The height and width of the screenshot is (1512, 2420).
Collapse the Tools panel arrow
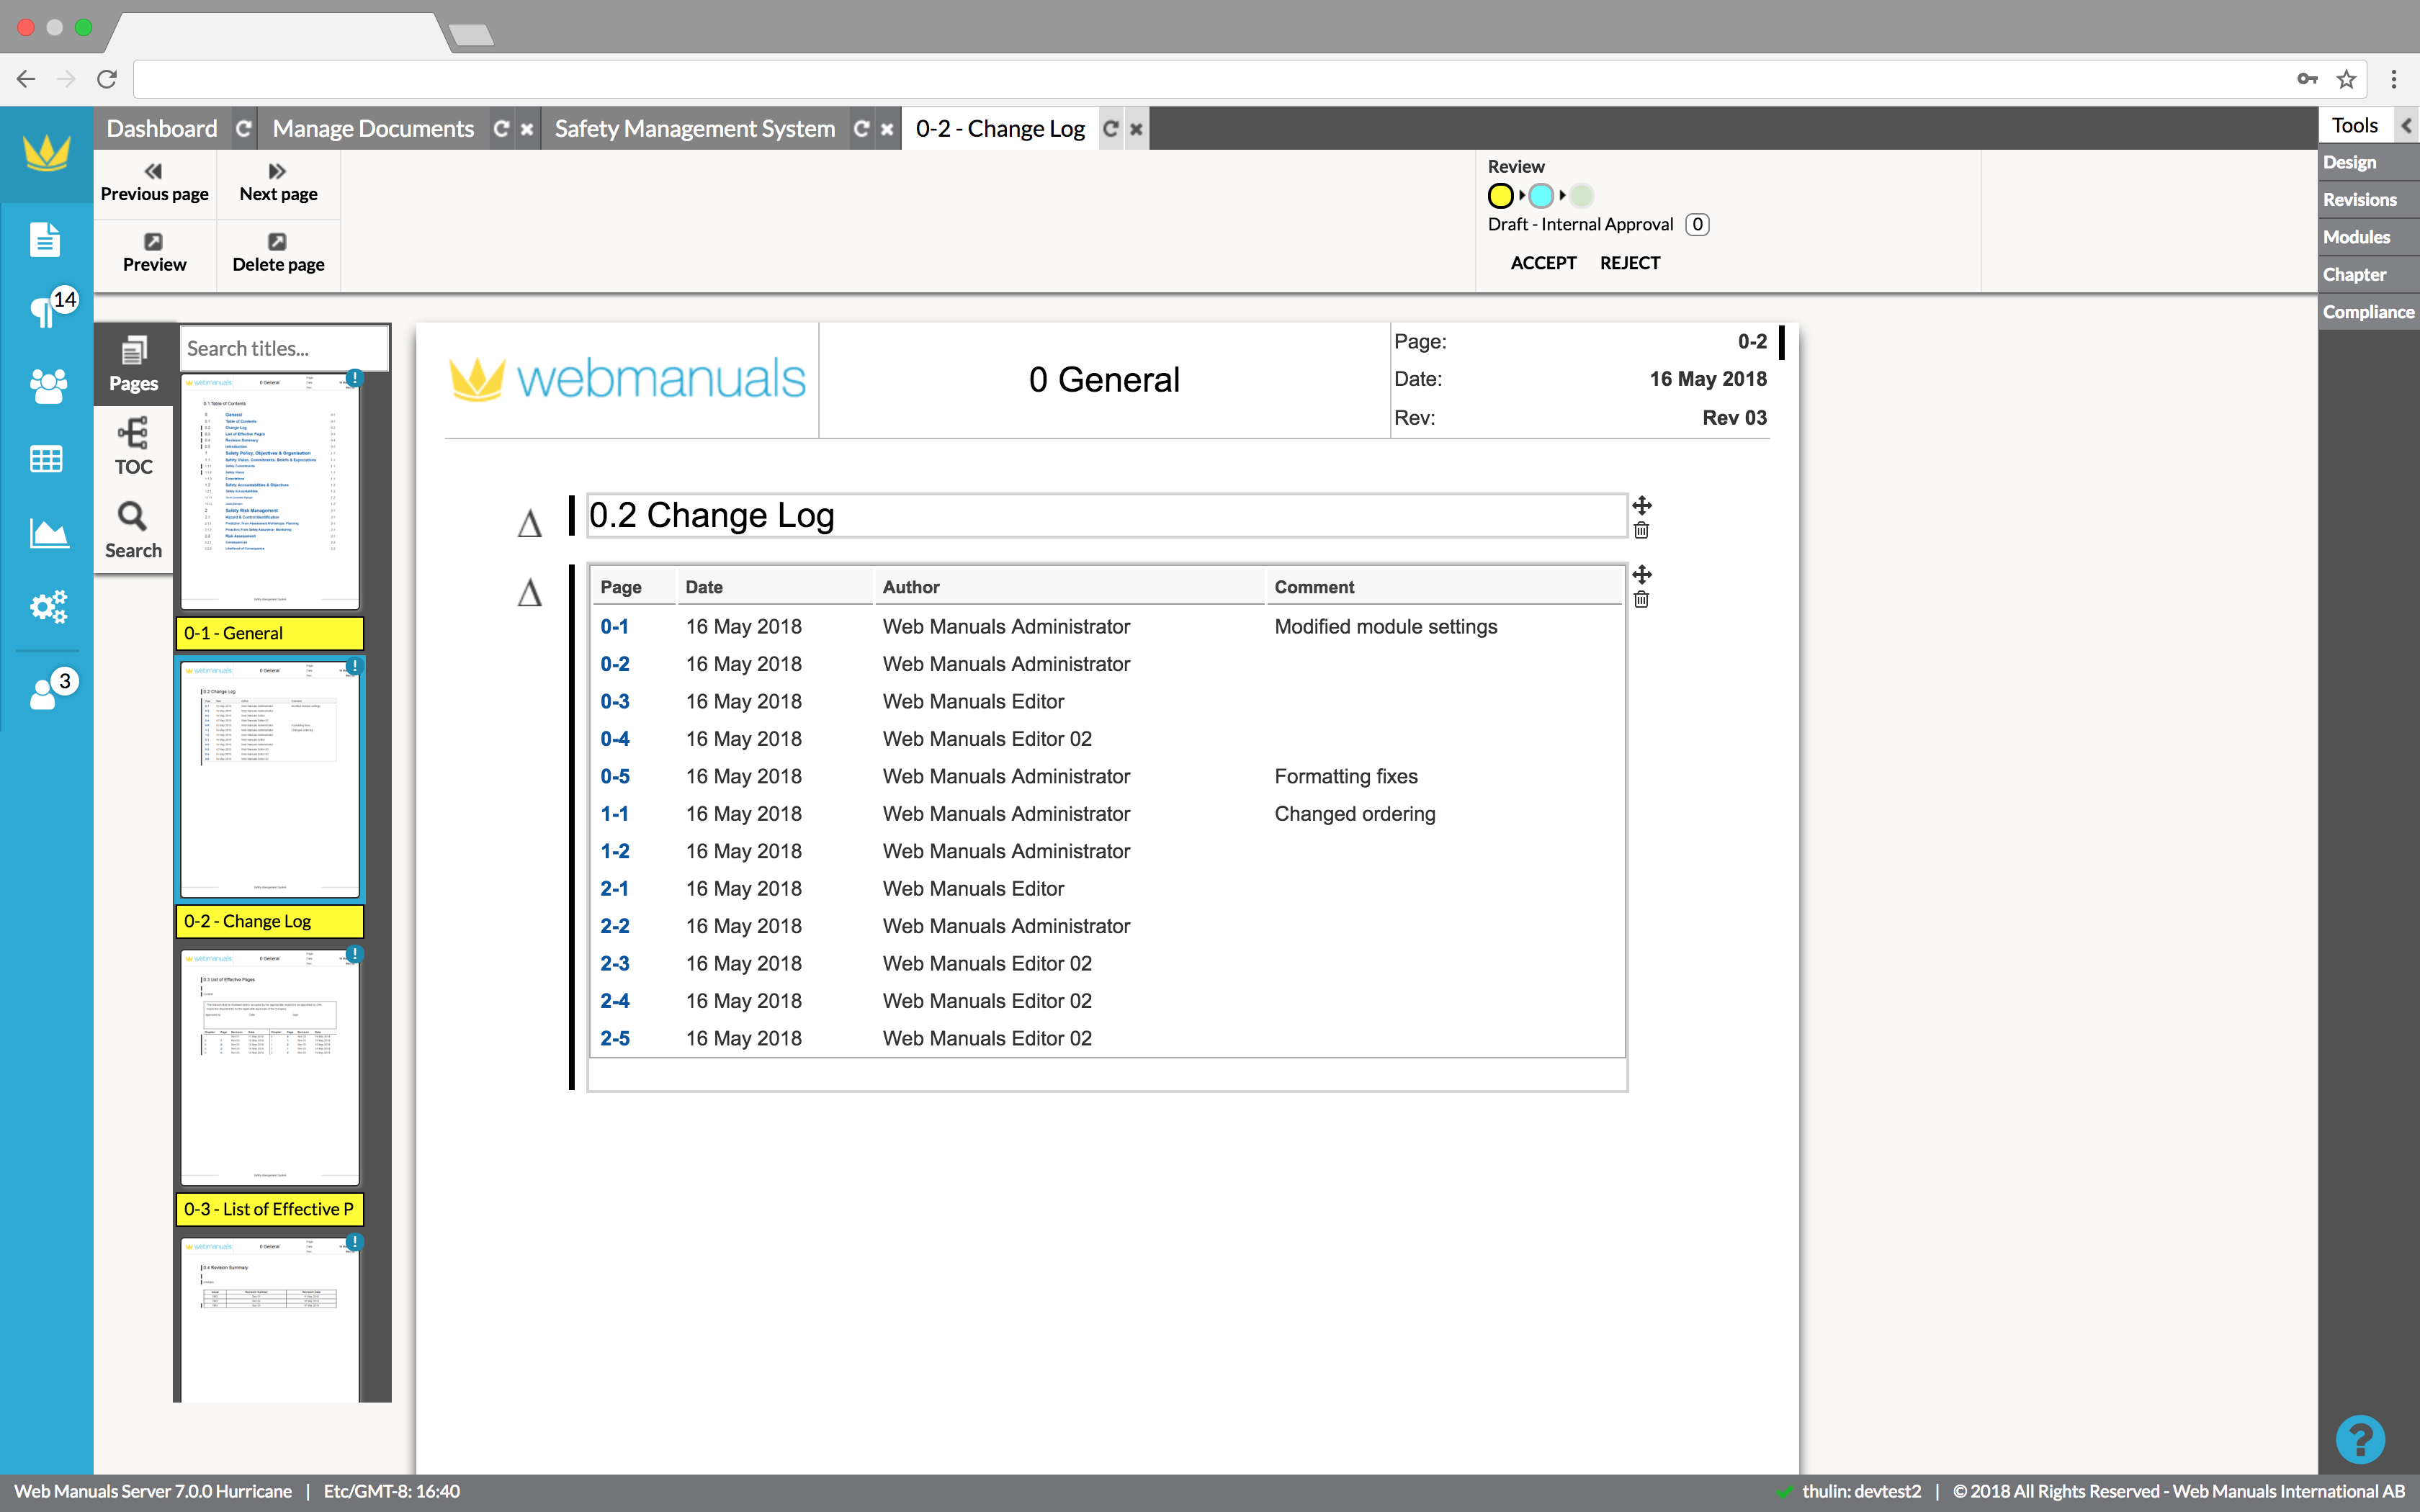(x=2406, y=126)
